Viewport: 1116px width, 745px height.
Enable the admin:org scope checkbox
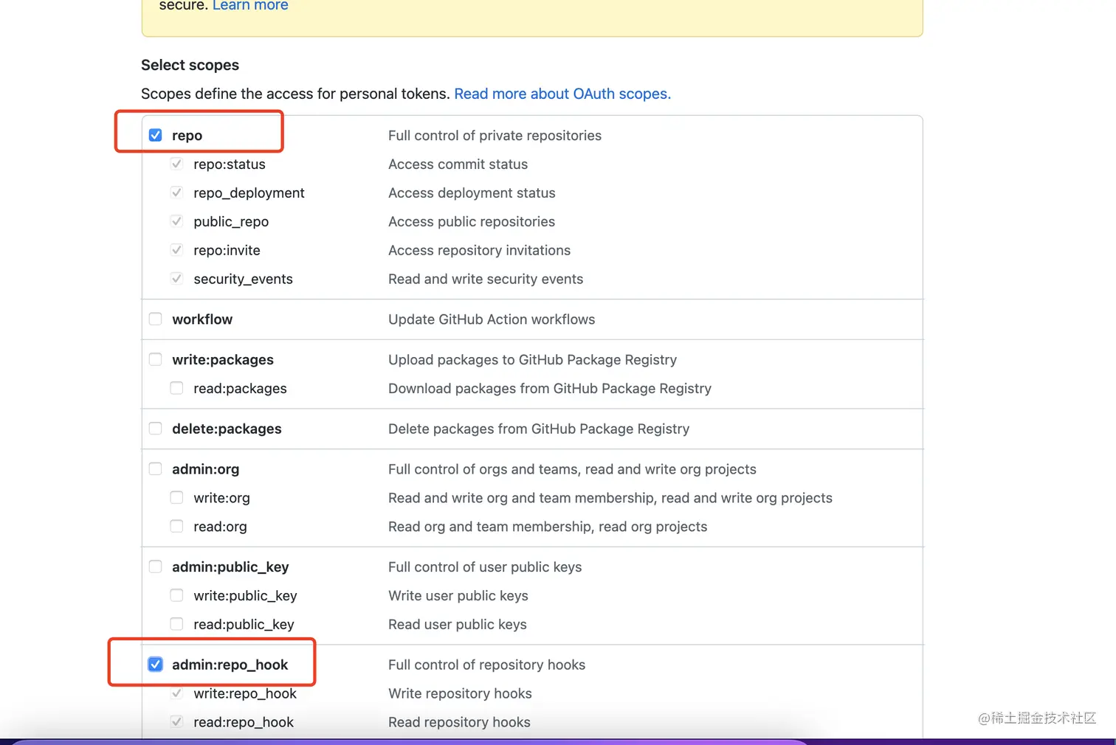click(155, 469)
